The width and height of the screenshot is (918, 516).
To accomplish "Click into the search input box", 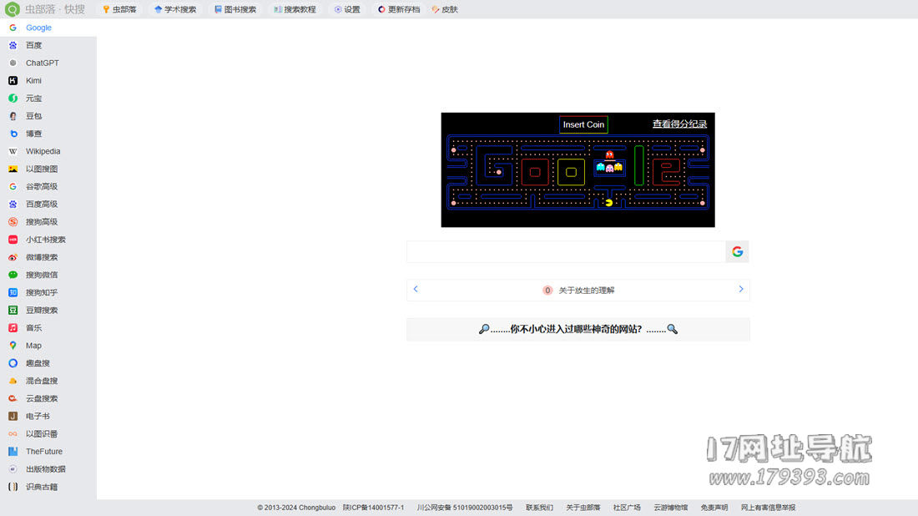I will [565, 251].
